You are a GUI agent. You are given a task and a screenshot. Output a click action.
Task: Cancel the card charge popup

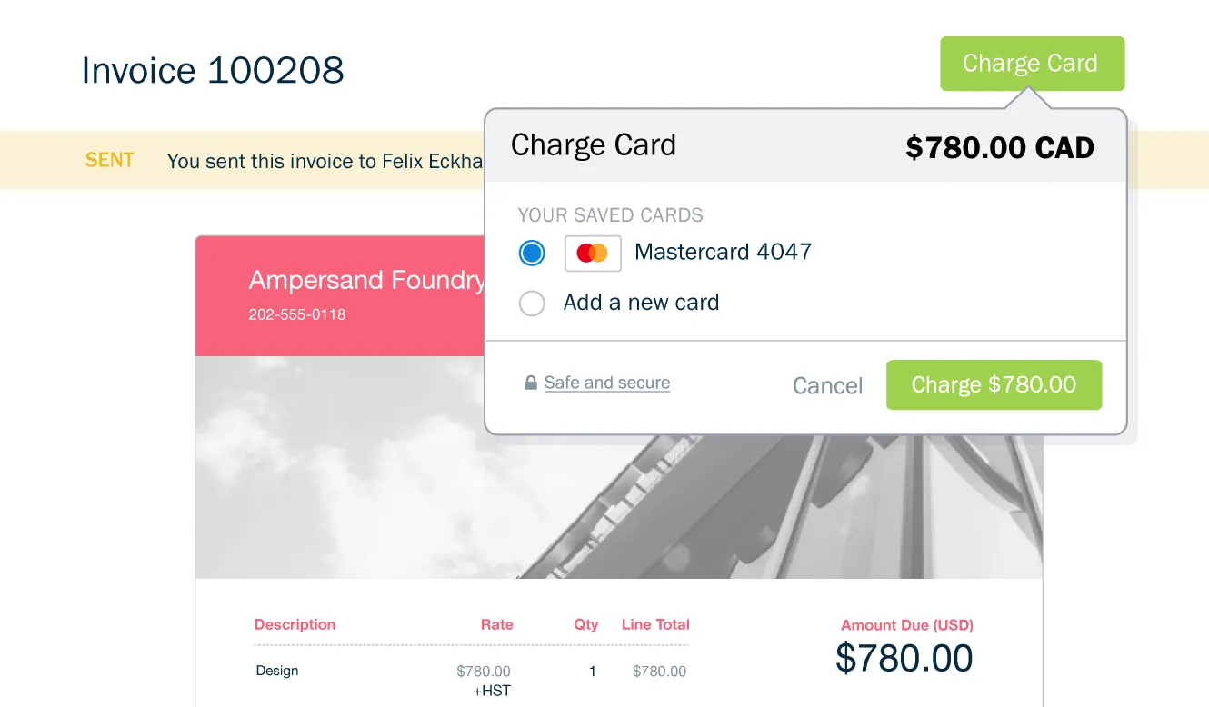(827, 385)
